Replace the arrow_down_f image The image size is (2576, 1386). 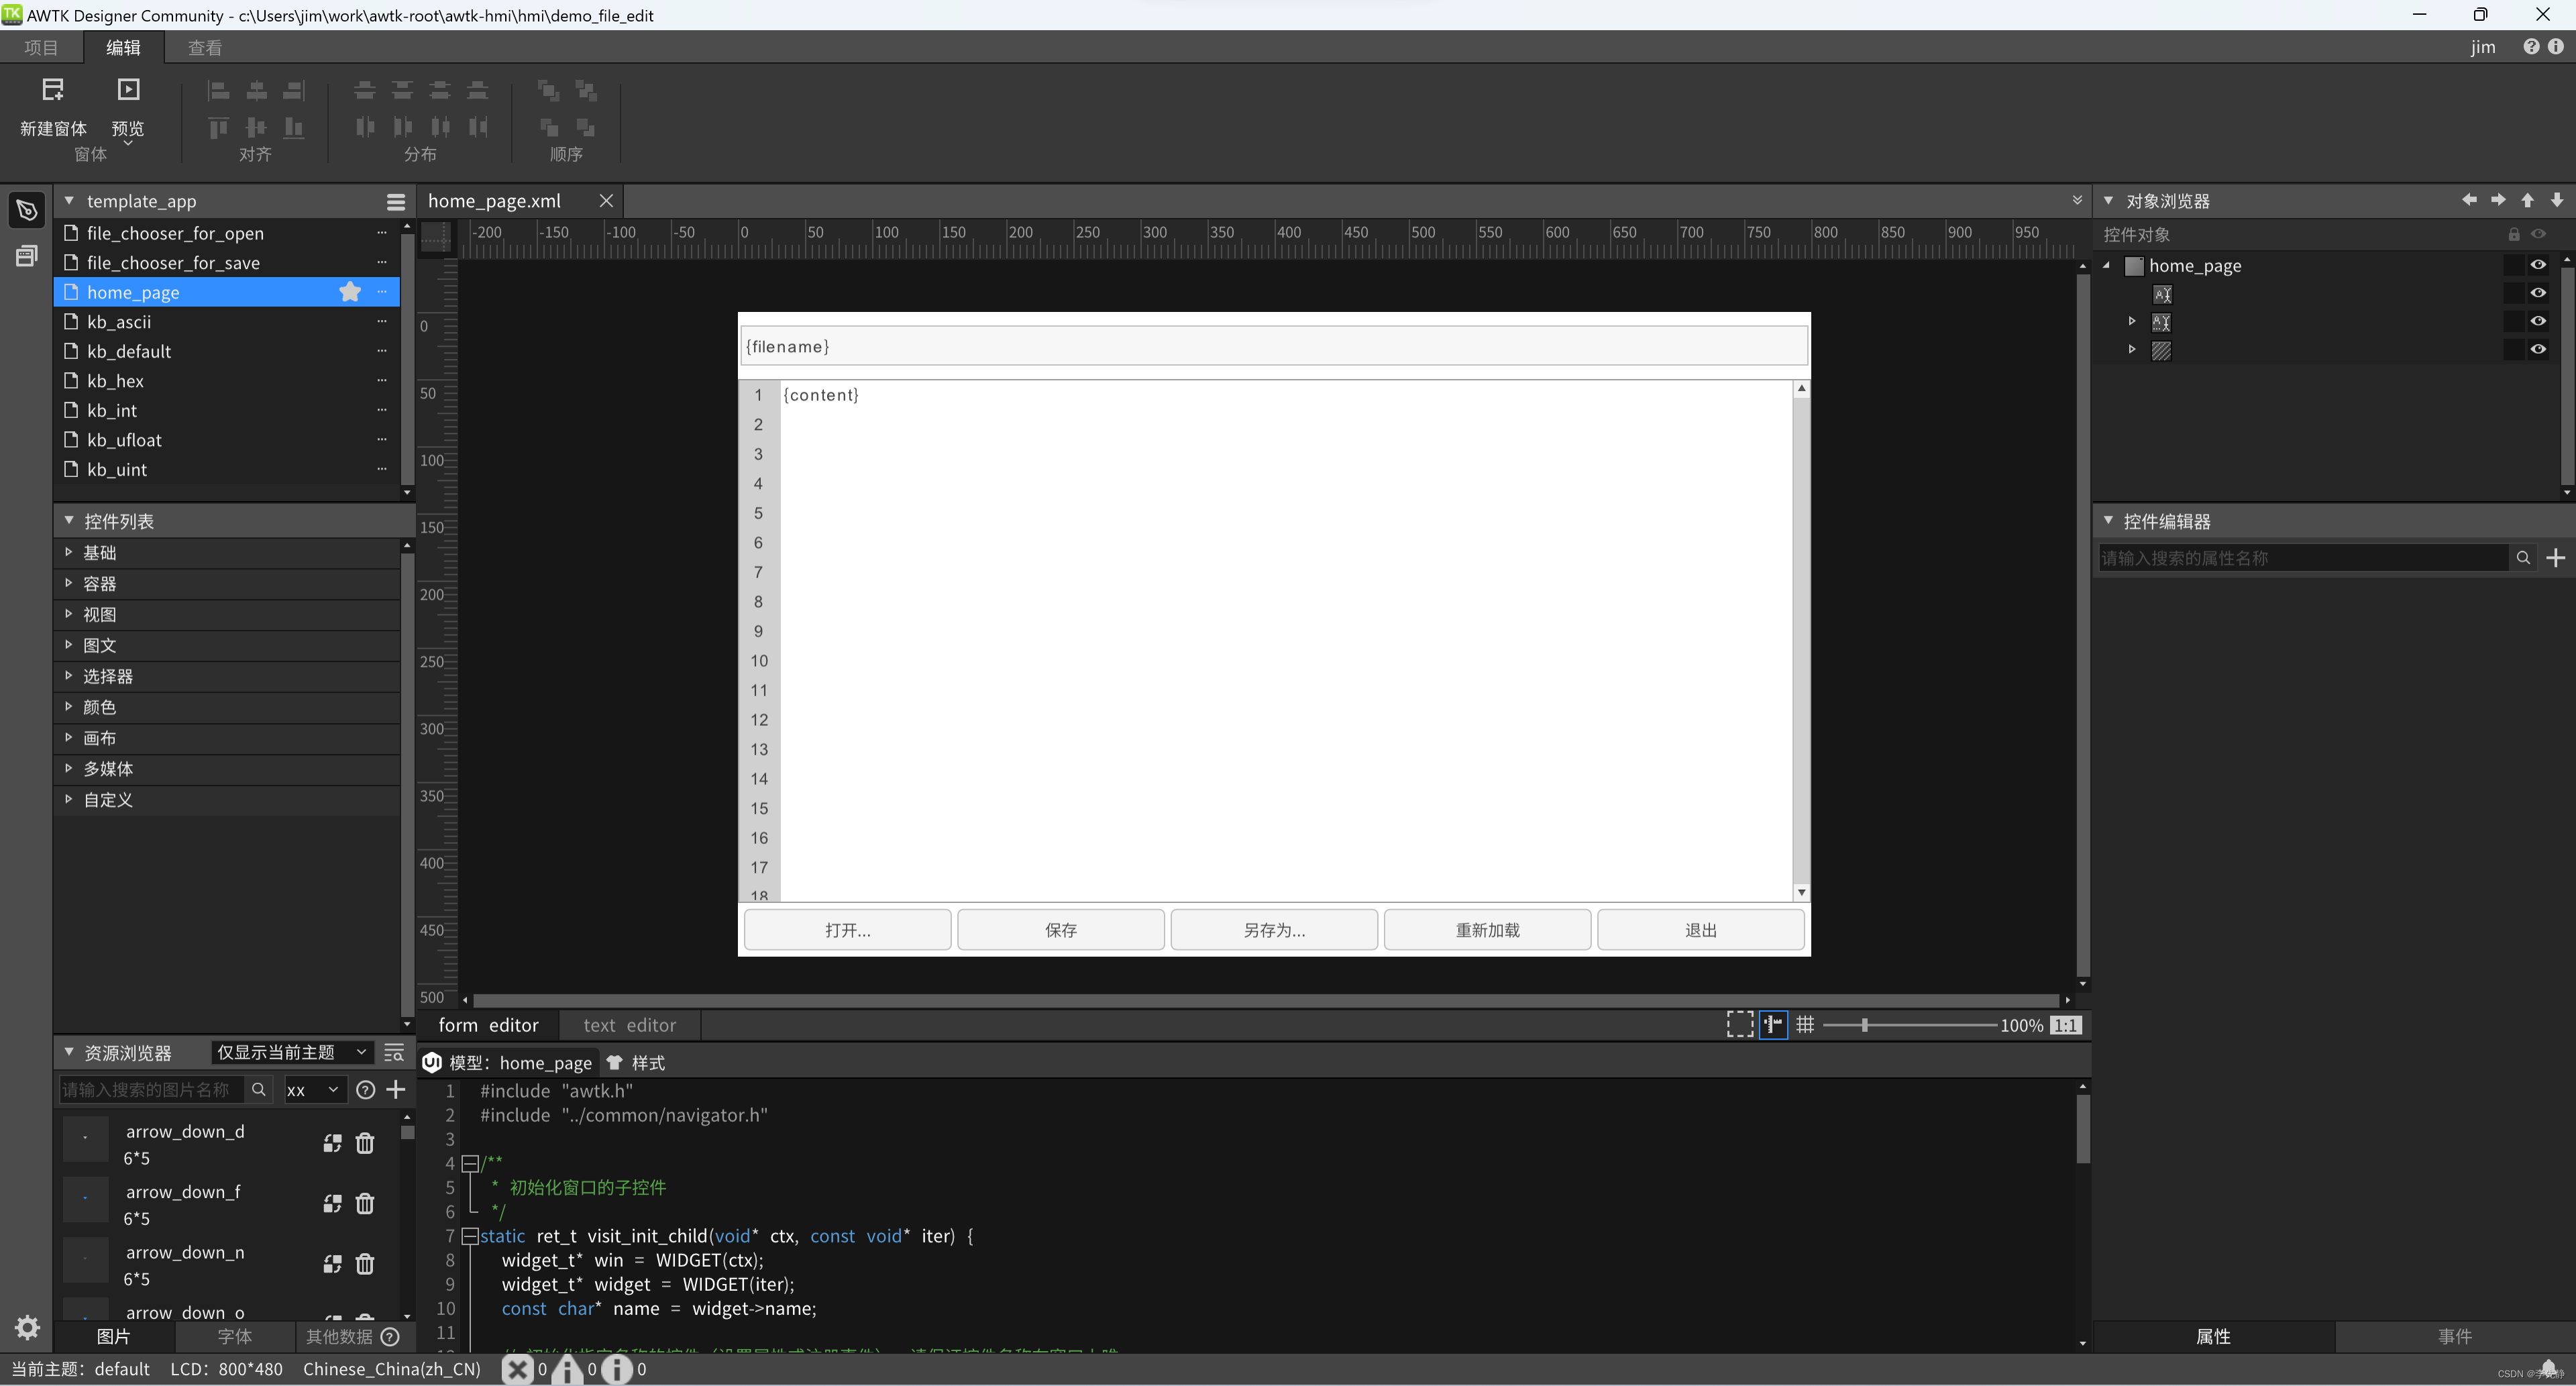click(x=333, y=1203)
